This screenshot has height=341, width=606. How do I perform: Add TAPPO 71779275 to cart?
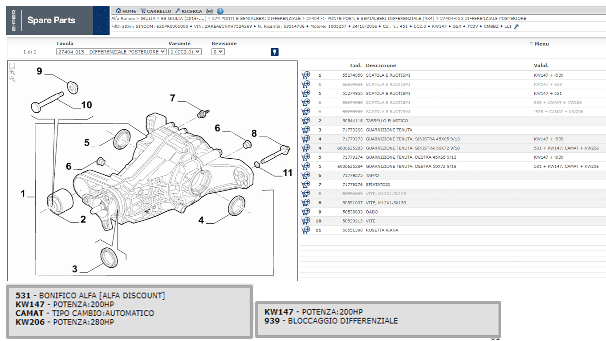(x=305, y=176)
